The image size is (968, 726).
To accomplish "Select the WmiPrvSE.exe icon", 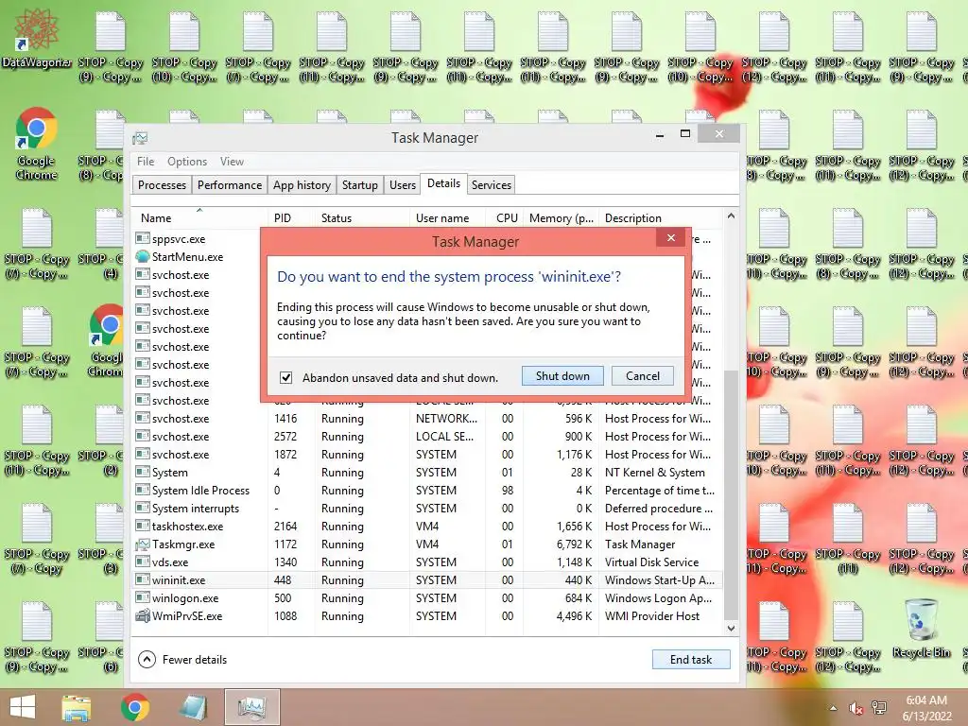I will pos(143,615).
